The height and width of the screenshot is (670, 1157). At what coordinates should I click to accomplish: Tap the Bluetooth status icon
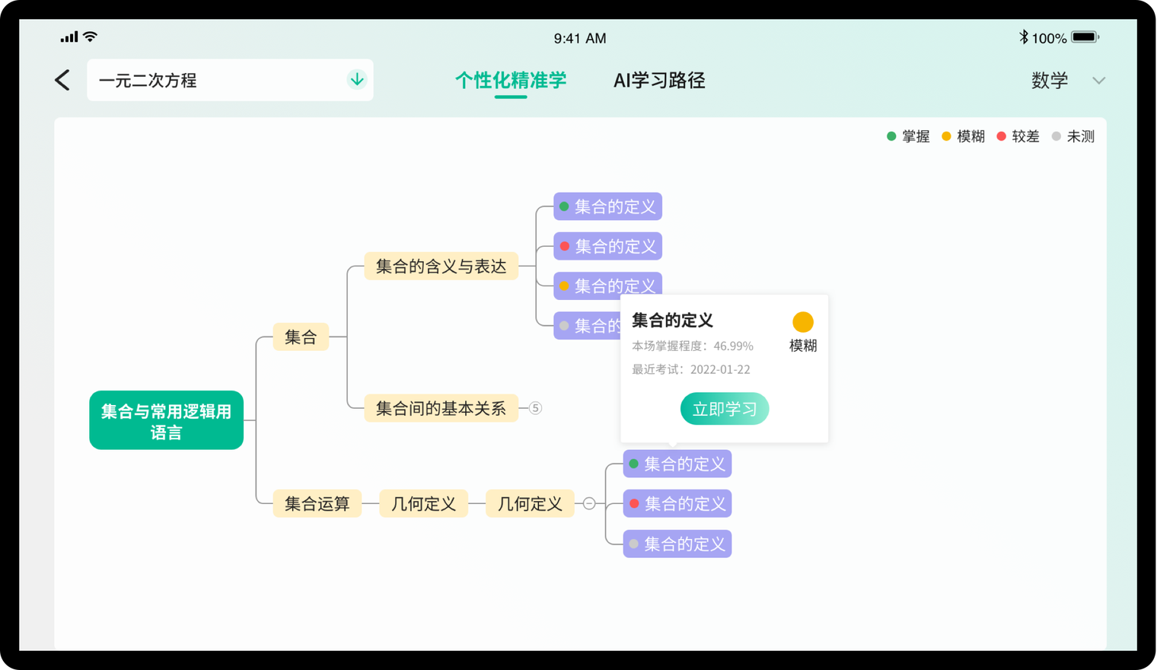pos(1023,37)
